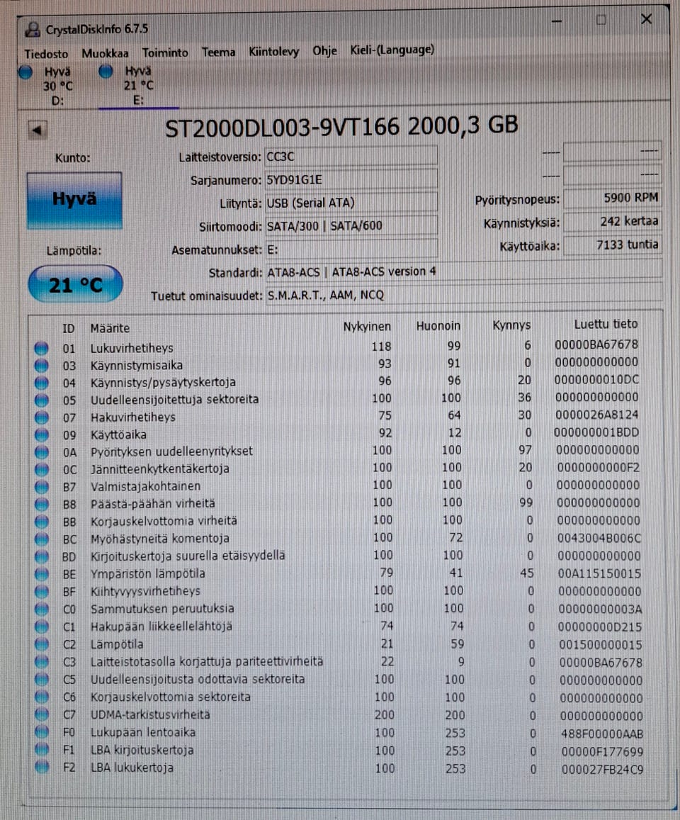Click the CrystalDiskInfo title bar icon
Screen dimensions: 680x820
coord(33,29)
